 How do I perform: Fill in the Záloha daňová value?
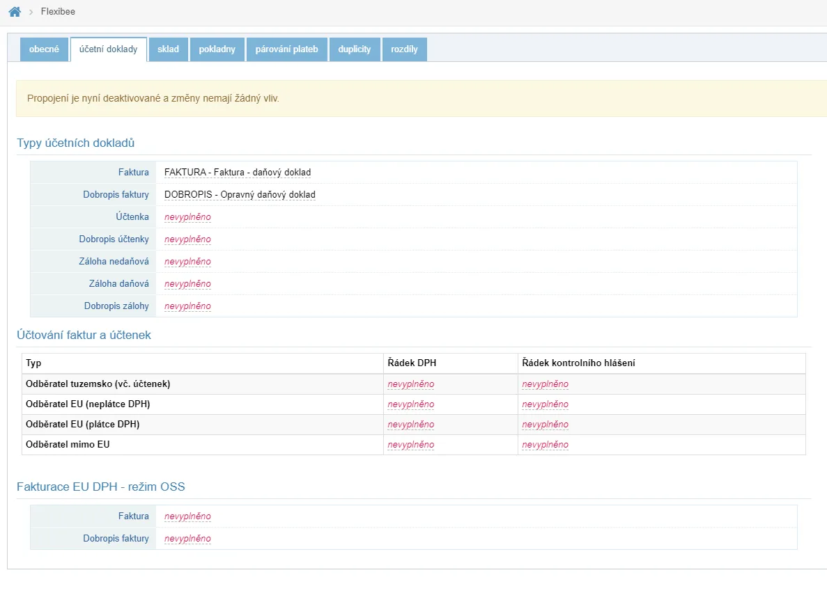(187, 283)
